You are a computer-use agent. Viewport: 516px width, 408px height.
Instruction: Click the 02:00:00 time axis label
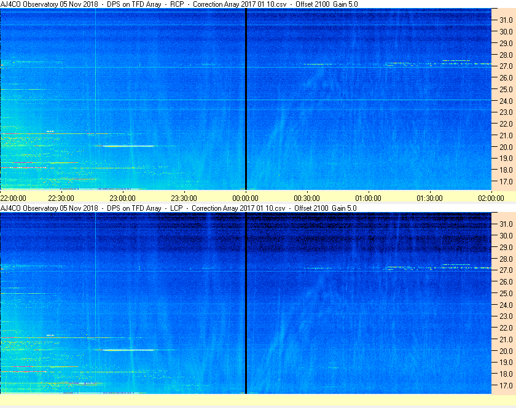[x=491, y=198]
